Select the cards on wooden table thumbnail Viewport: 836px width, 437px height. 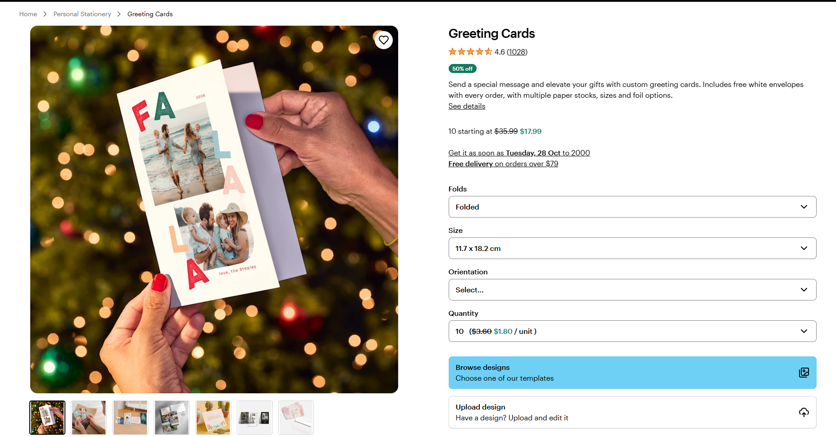coord(130,418)
